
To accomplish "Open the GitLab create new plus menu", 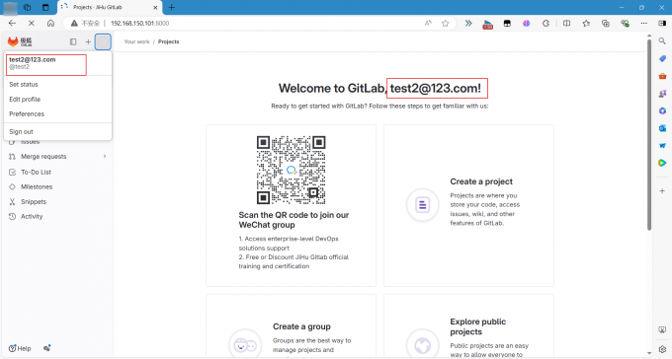I will click(88, 41).
